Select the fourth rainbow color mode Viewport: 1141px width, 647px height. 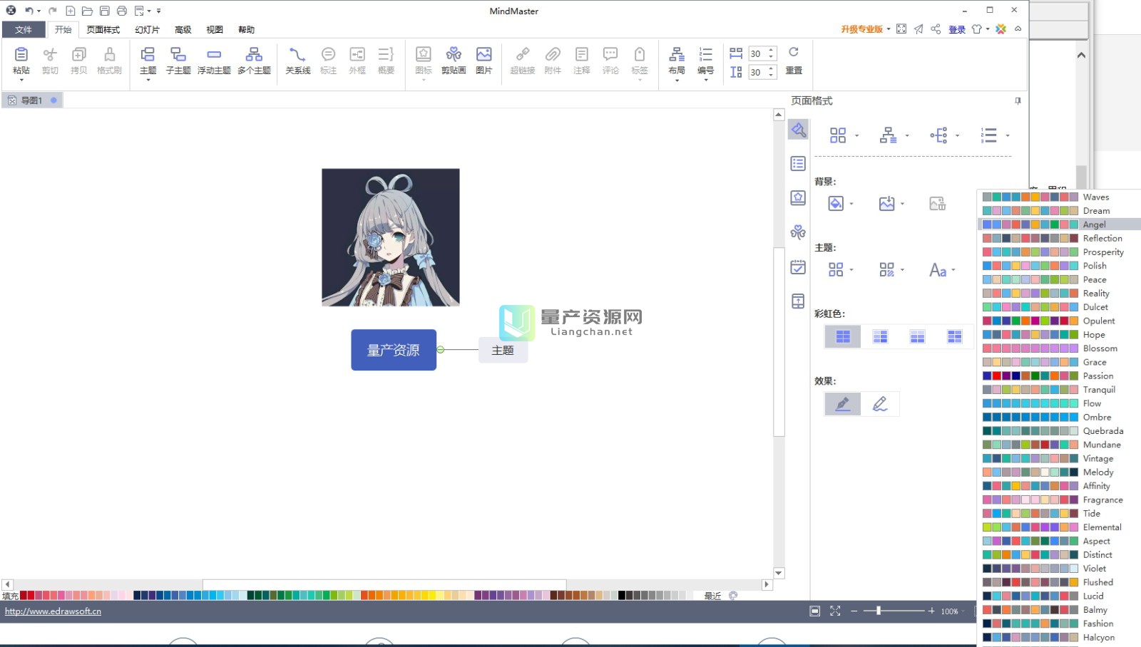(954, 336)
